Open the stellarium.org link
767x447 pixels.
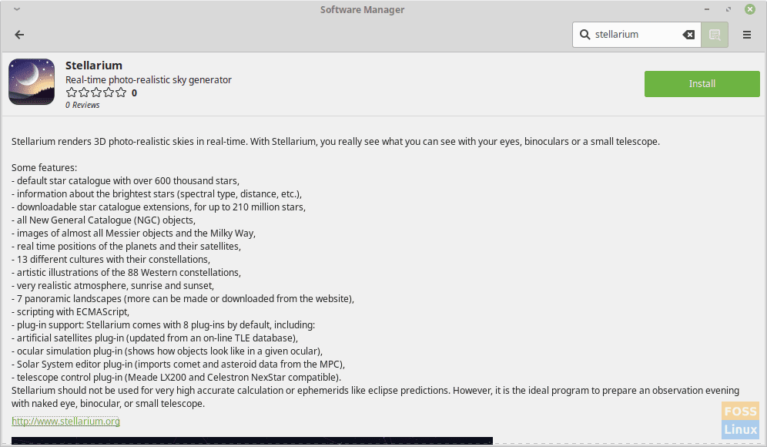tap(65, 421)
